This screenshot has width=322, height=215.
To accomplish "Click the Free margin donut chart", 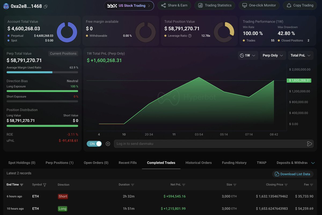I will click(x=145, y=32).
